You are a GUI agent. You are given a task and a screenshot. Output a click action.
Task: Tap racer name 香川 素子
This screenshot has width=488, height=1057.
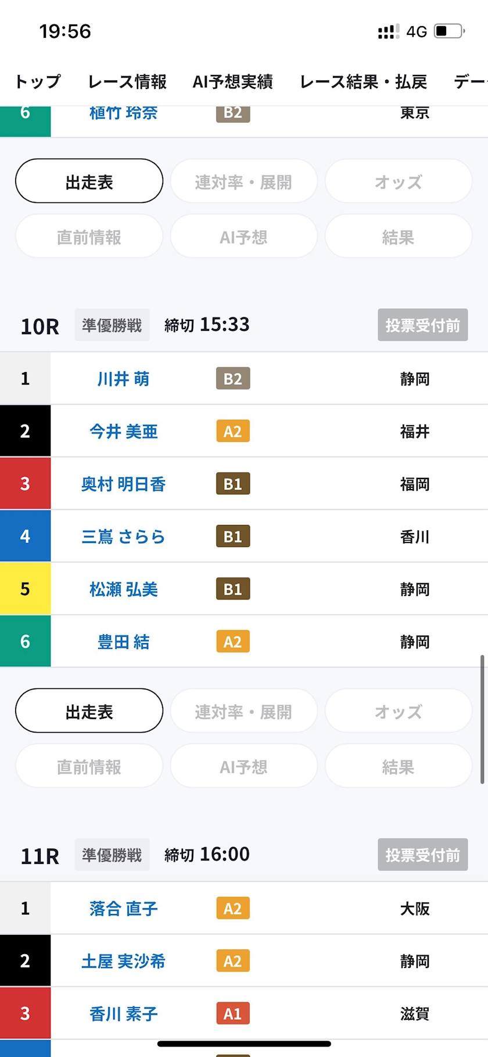point(123,1014)
